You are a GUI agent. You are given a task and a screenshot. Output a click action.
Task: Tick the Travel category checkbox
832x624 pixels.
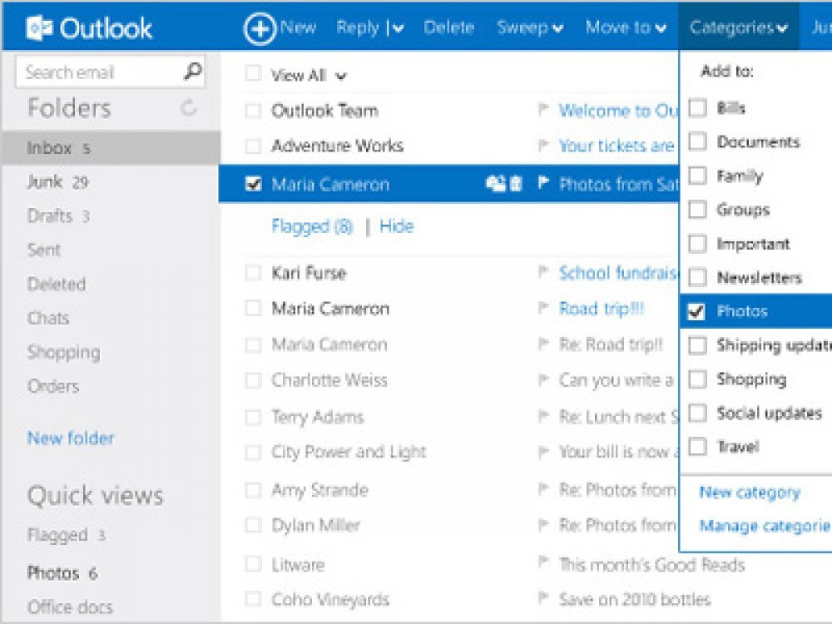pyautogui.click(x=697, y=447)
